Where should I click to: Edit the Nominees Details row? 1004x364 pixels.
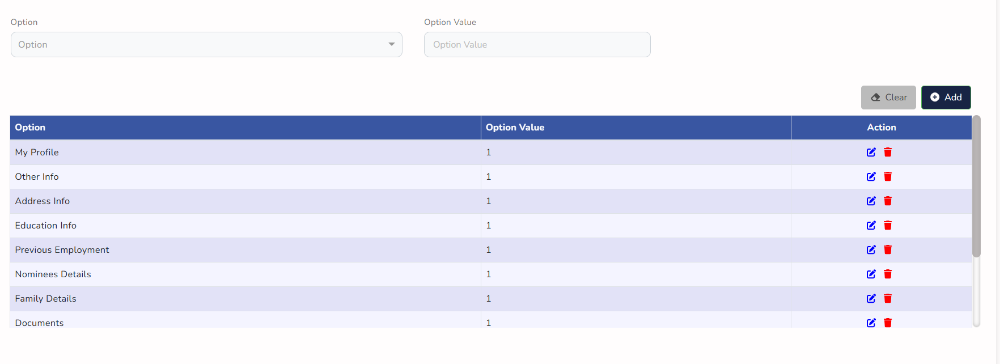pos(871,274)
